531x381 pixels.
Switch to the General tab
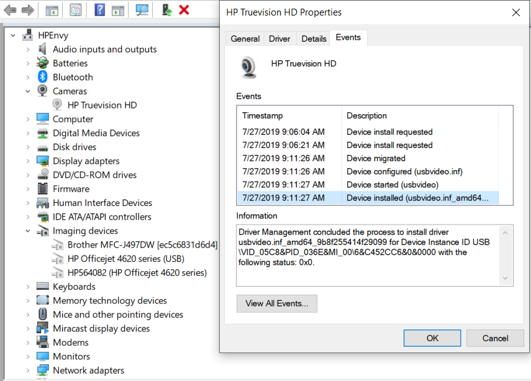245,38
